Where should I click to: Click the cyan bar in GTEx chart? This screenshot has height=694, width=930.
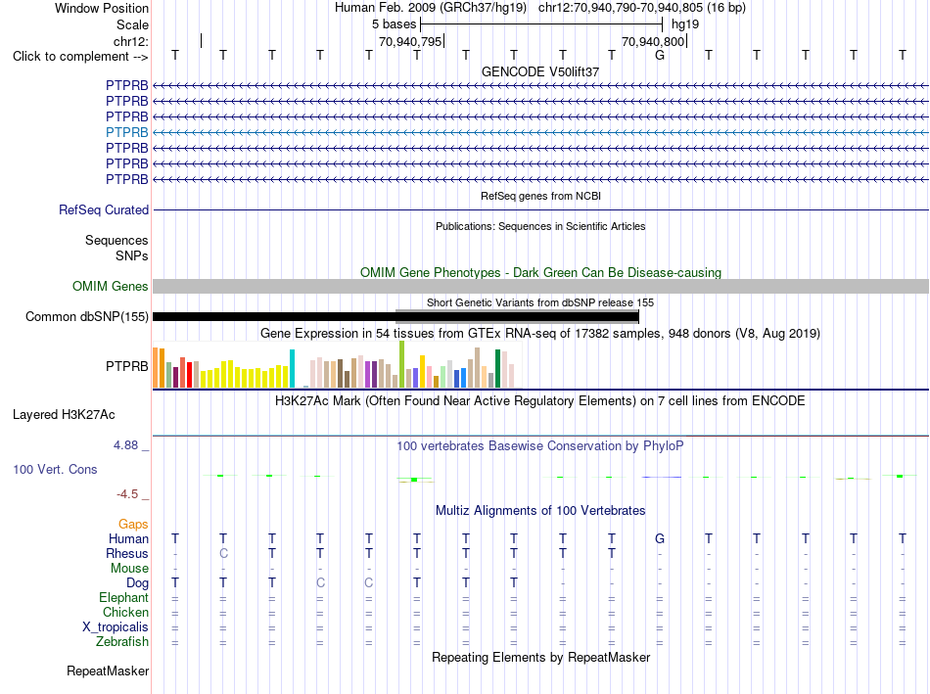(292, 368)
